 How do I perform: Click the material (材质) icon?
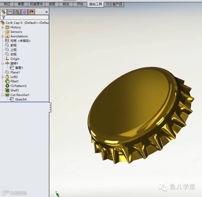pos(7,41)
